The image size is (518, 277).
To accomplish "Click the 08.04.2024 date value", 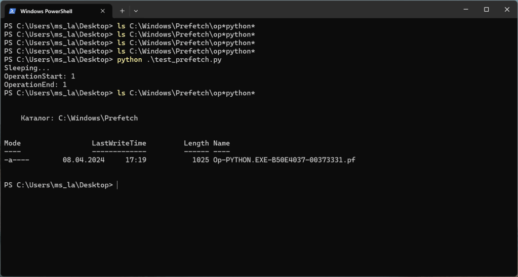I will pyautogui.click(x=84, y=160).
